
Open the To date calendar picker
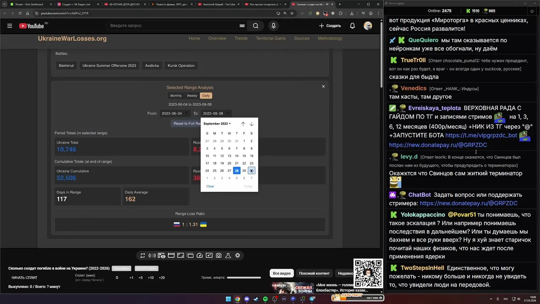(x=228, y=114)
